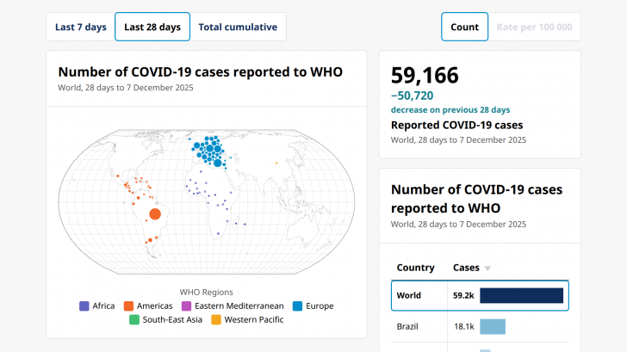Toggle the Europe legend square

[x=297, y=306]
